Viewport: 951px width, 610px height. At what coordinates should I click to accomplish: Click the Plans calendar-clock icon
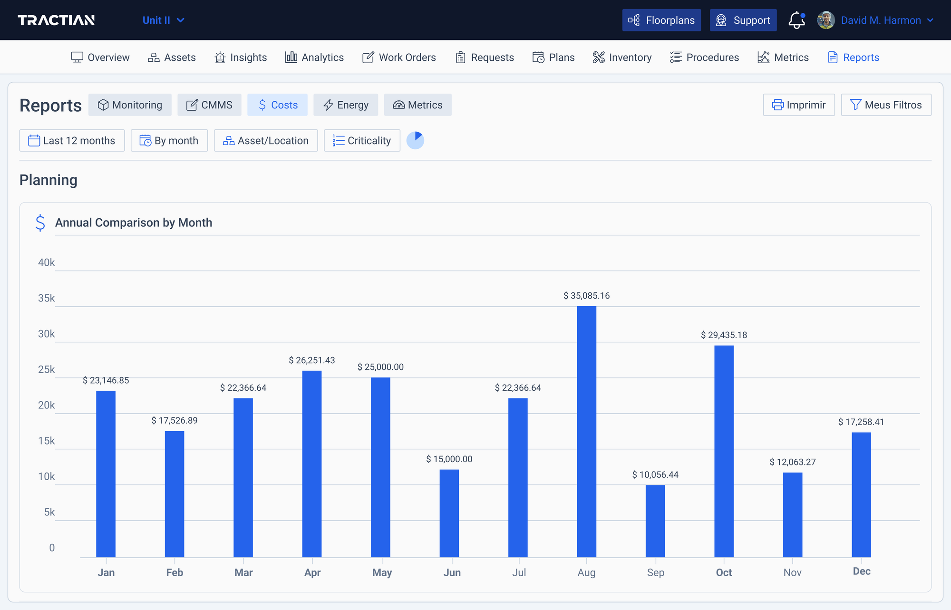[x=537, y=57]
